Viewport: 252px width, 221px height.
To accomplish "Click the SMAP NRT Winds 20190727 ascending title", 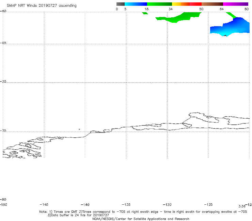I will 42,5.
